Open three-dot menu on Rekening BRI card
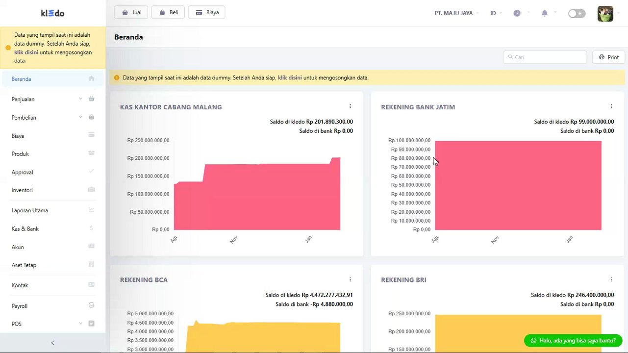Viewport: 628px width, 353px height. 611,279
